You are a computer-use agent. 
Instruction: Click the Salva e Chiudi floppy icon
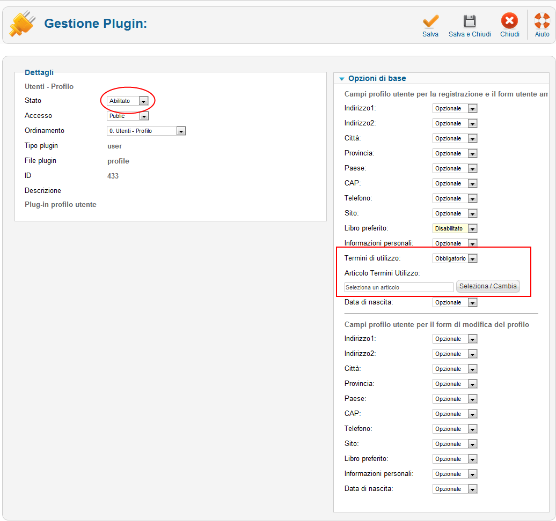point(470,21)
